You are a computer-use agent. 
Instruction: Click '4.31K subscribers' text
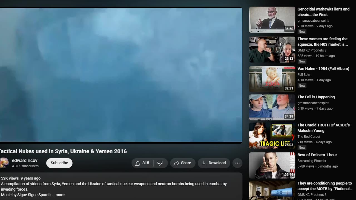tap(25, 166)
